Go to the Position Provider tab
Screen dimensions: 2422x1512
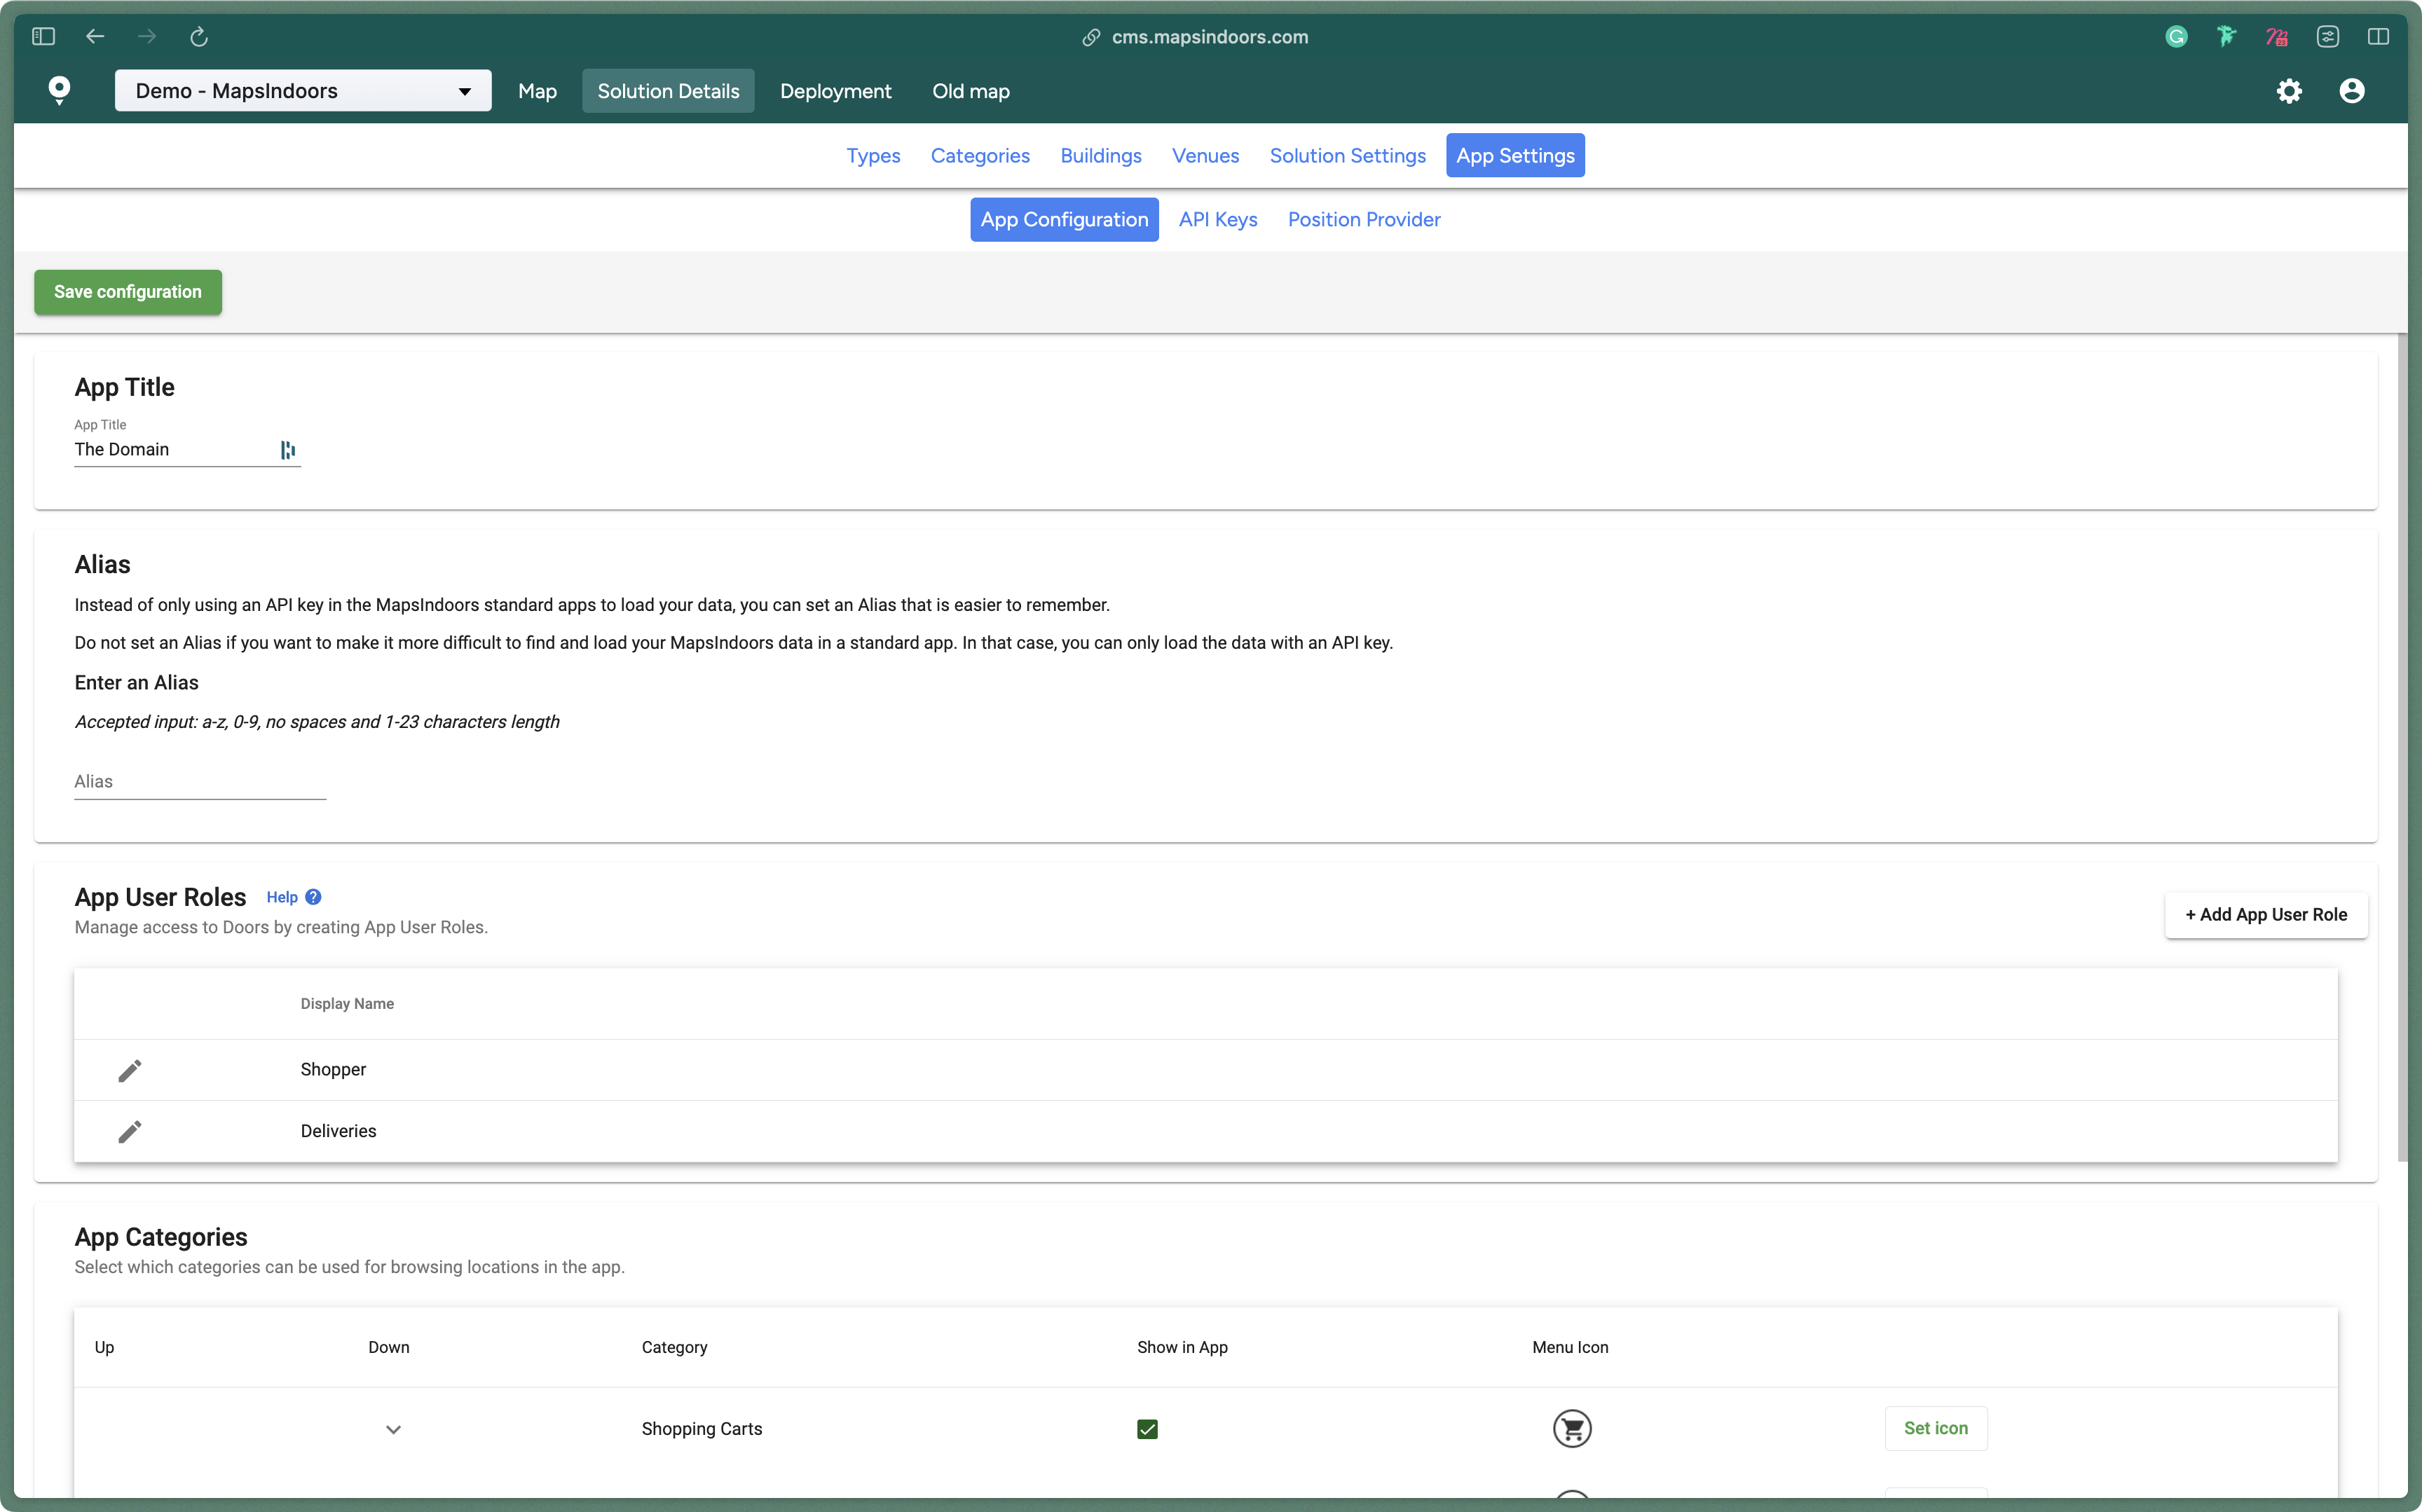pyautogui.click(x=1363, y=219)
